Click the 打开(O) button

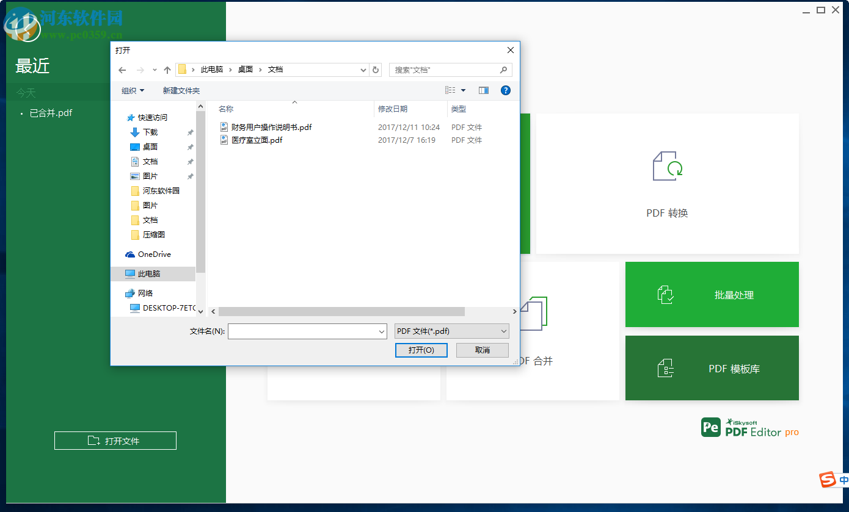[x=421, y=350]
